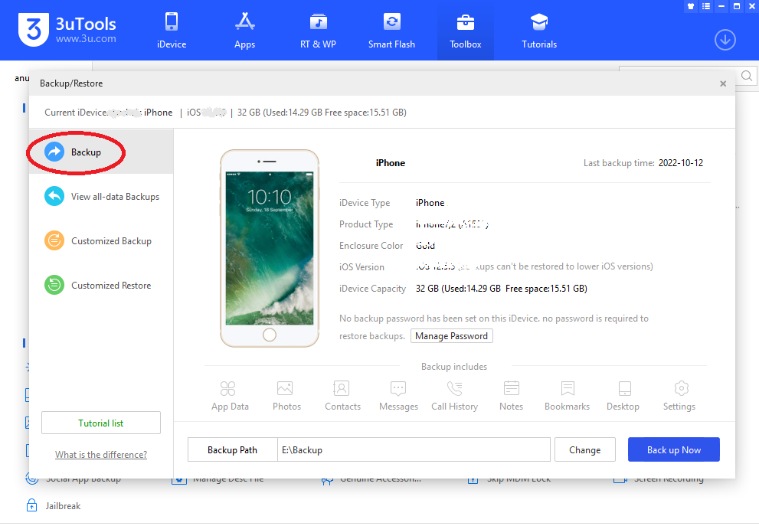Open the iDevice tab
The width and height of the screenshot is (759, 526).
coord(172,31)
